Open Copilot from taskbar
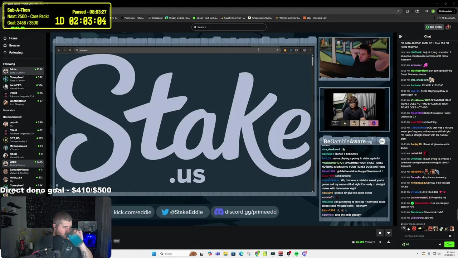Screen dimensions: 458x258 click(x=210, y=254)
